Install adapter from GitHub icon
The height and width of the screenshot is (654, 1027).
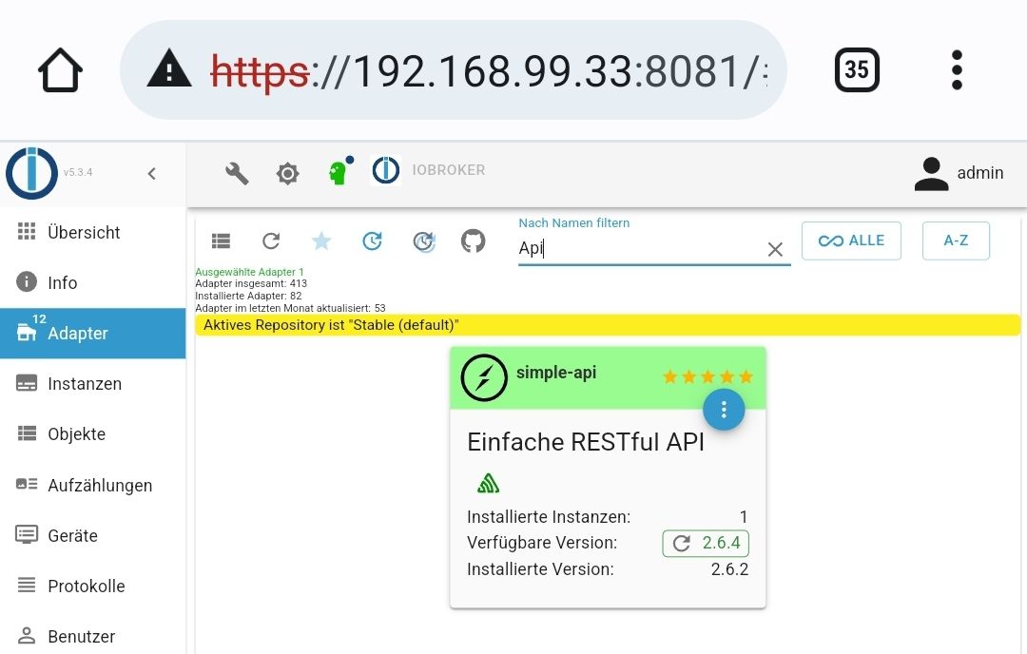coord(473,240)
